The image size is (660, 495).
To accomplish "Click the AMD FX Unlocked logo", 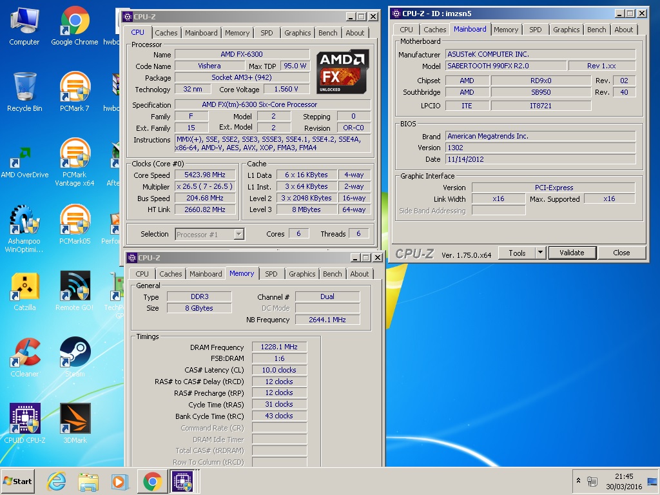I will (343, 72).
